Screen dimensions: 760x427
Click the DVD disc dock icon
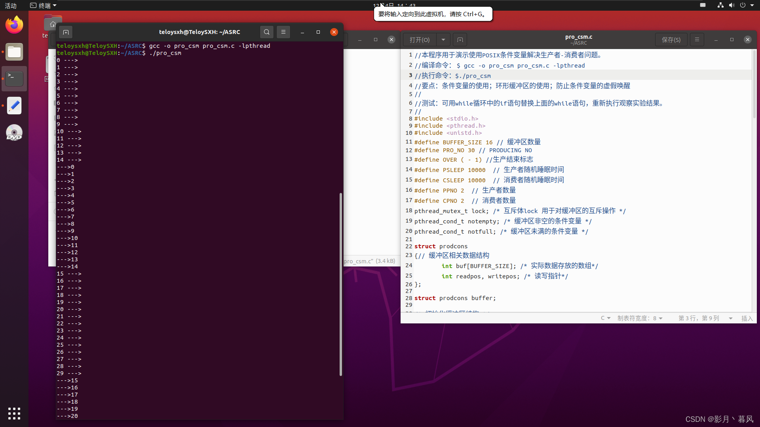tap(14, 133)
